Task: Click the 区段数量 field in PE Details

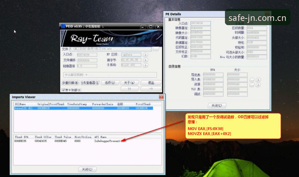Action: coord(257,28)
